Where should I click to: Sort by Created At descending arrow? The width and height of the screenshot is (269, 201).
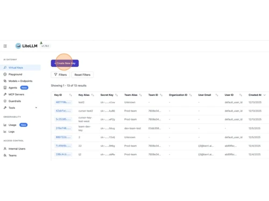coord(264,95)
